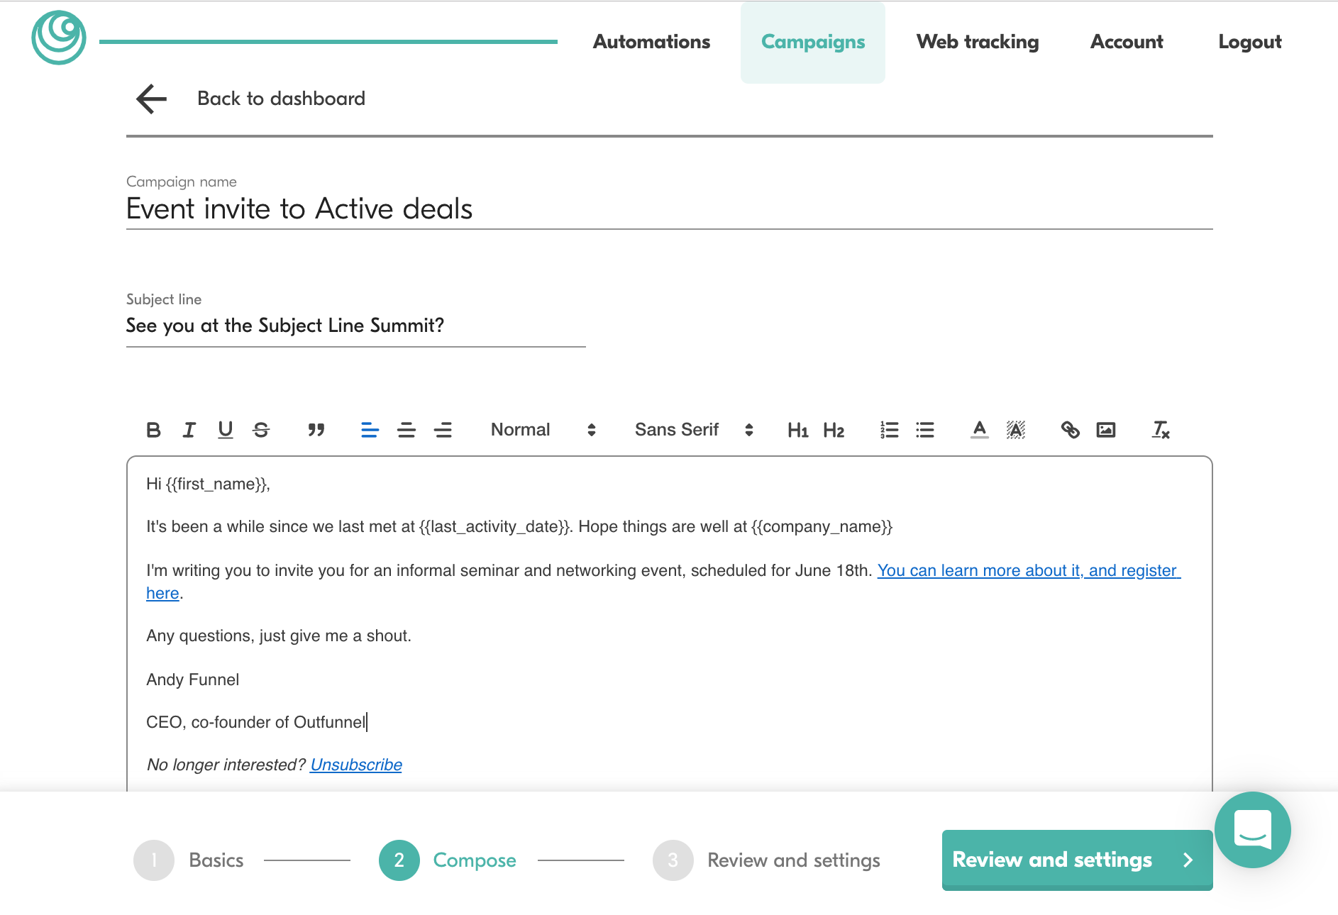Click the insert link icon
The width and height of the screenshot is (1338, 915).
pos(1070,430)
